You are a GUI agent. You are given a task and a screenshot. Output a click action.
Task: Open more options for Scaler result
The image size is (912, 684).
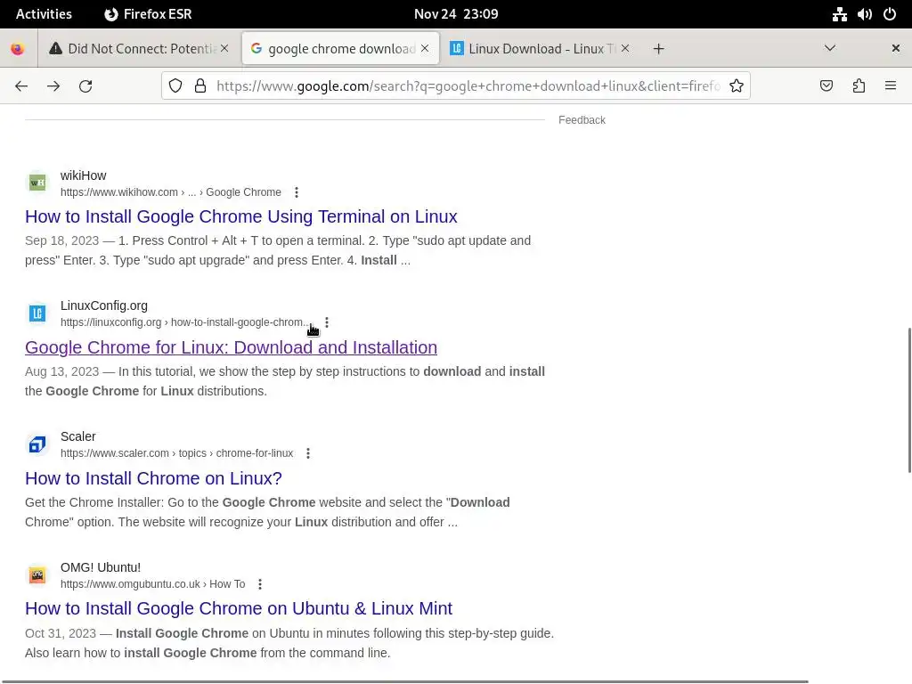click(x=308, y=453)
